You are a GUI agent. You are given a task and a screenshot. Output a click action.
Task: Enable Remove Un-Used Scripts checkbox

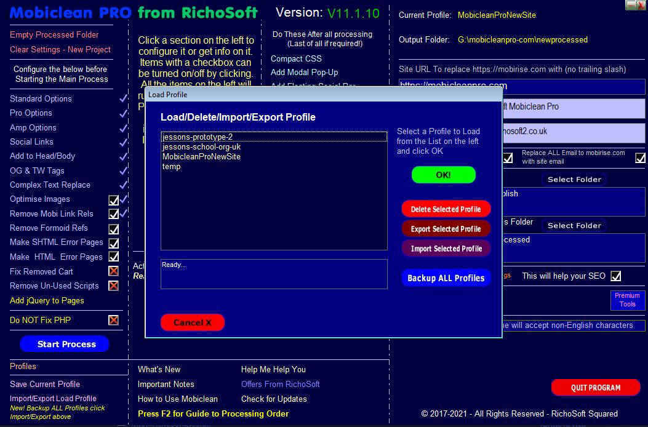click(113, 285)
